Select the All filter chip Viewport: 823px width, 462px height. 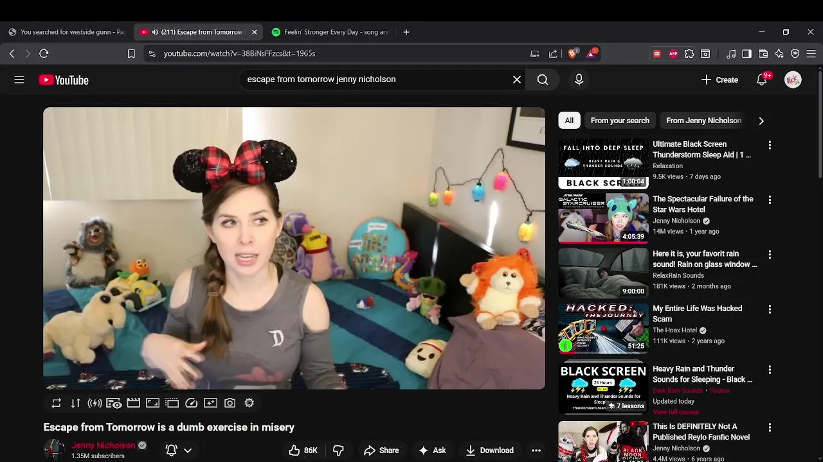click(569, 121)
